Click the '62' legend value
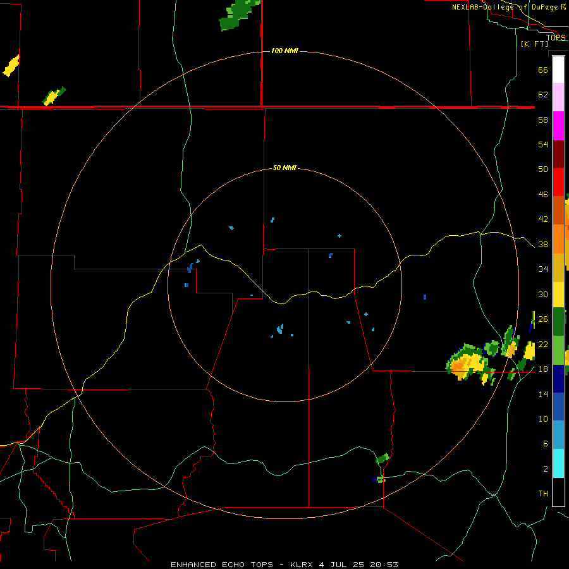The image size is (569, 569). (x=543, y=95)
